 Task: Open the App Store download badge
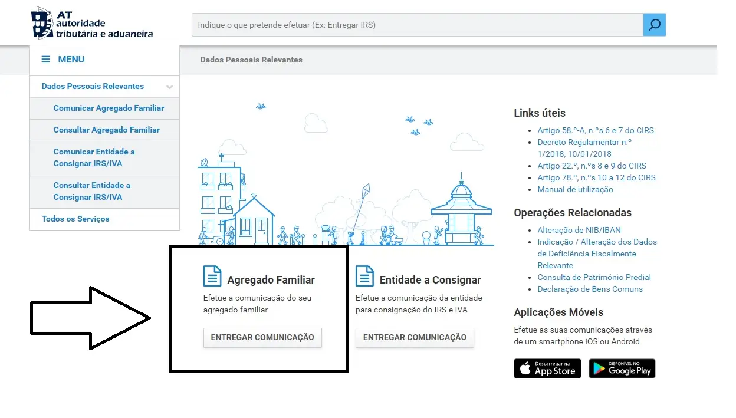pos(547,368)
